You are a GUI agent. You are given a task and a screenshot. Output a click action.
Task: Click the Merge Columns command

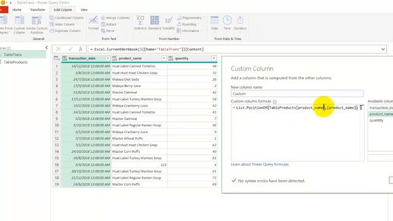[x=115, y=18]
